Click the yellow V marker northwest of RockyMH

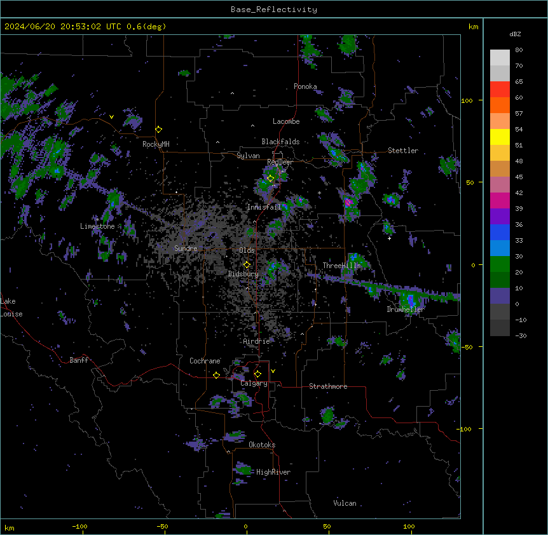tap(111, 117)
